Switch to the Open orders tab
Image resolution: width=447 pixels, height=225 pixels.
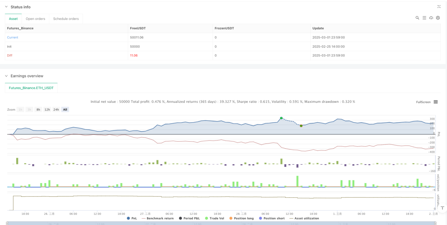click(36, 19)
